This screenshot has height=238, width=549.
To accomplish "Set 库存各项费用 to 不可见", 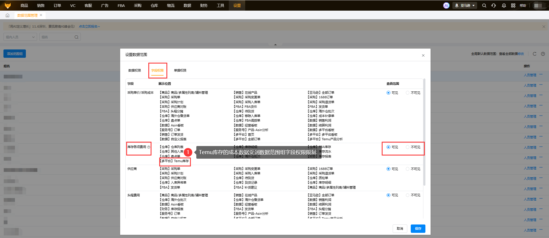I will coord(408,147).
